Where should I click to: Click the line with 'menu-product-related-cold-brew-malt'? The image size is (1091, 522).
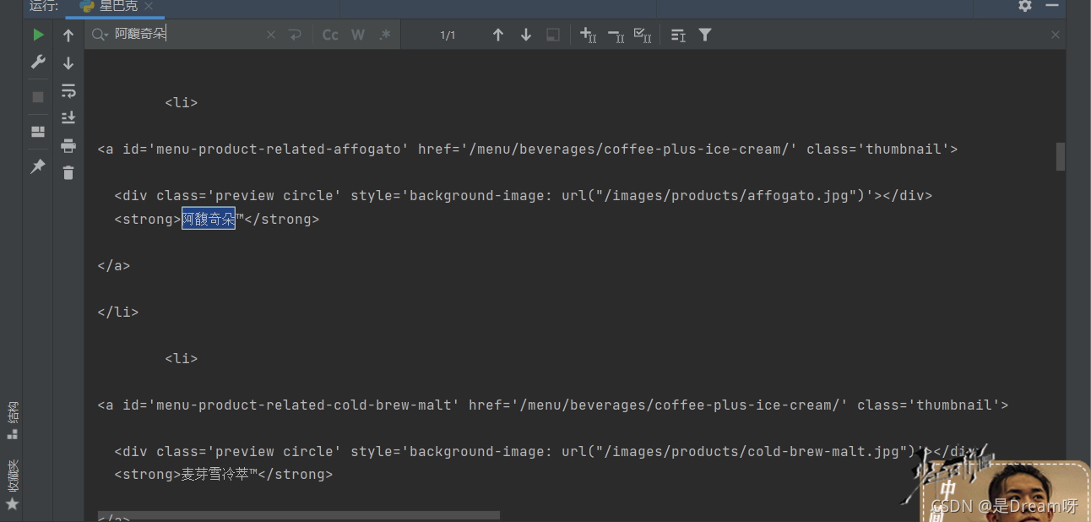click(553, 405)
